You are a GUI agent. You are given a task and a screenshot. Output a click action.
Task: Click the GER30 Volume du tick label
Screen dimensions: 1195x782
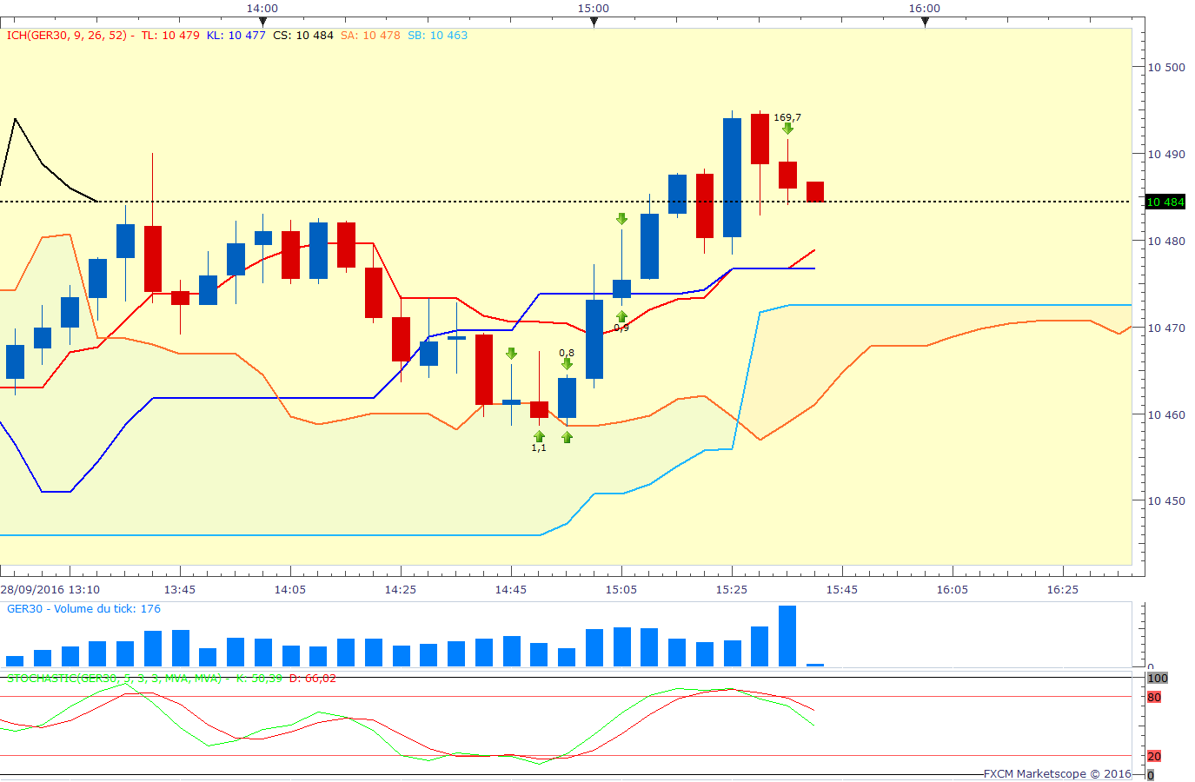[x=83, y=608]
